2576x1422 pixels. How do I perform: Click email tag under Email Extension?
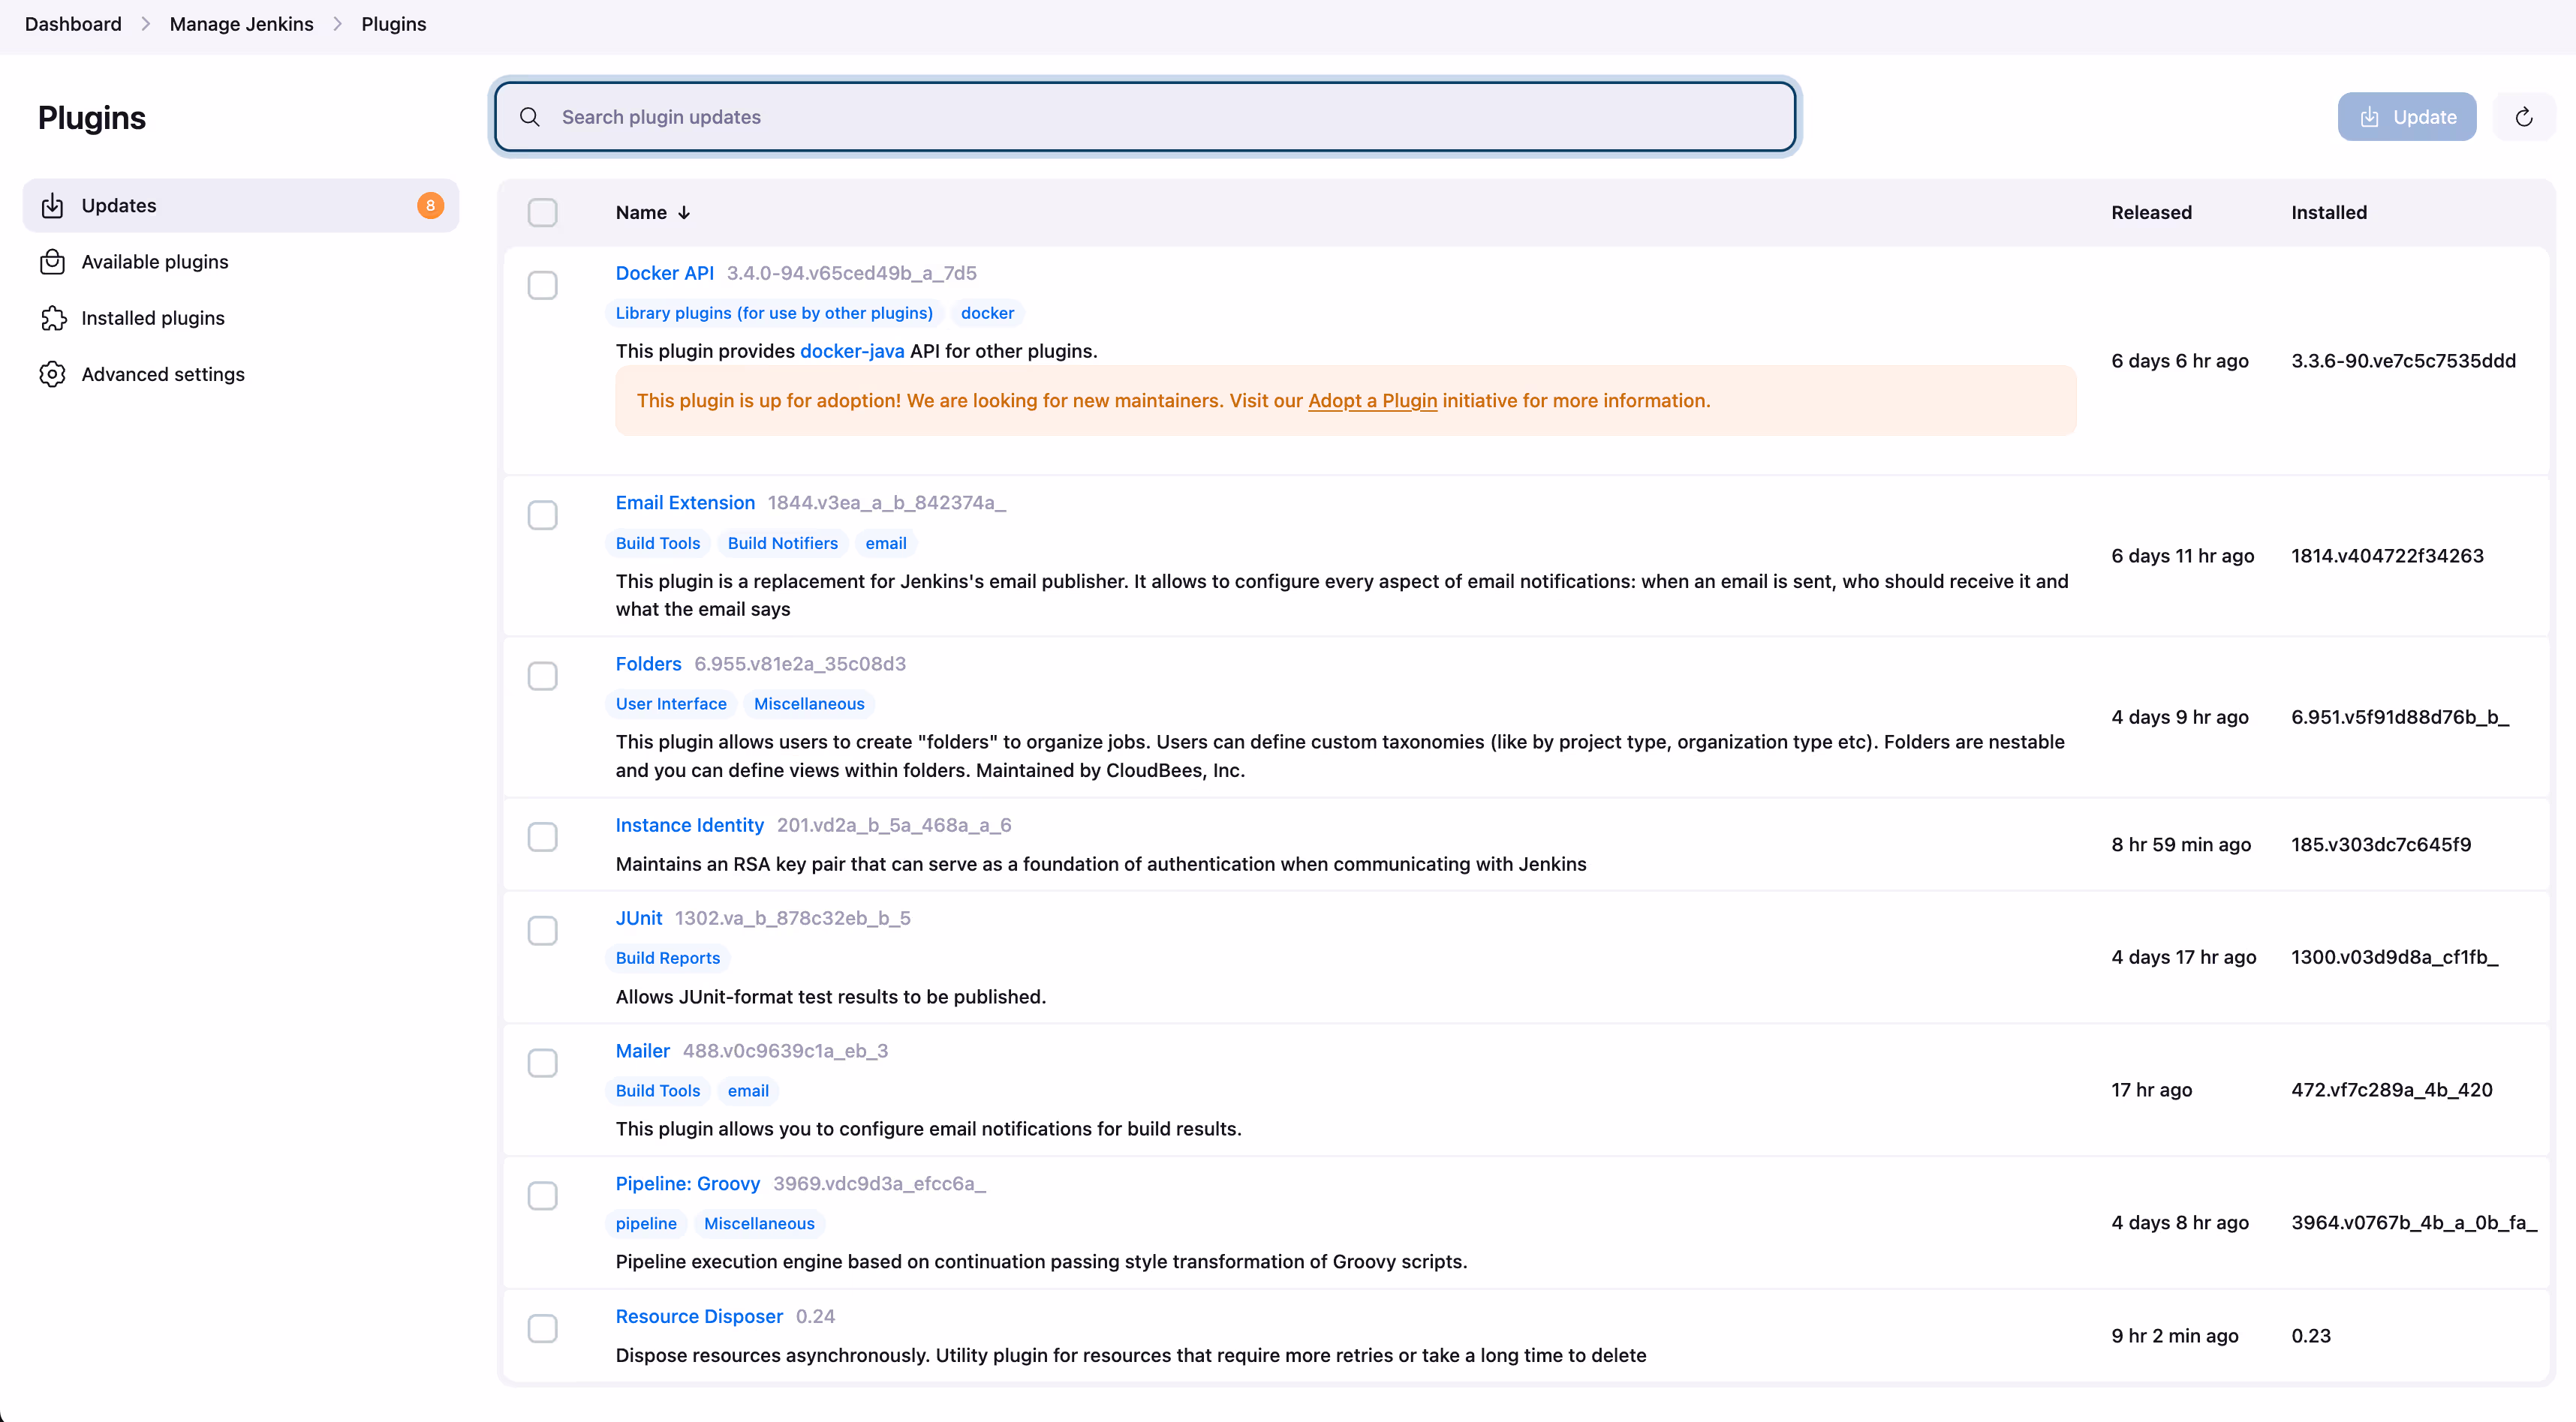point(886,544)
